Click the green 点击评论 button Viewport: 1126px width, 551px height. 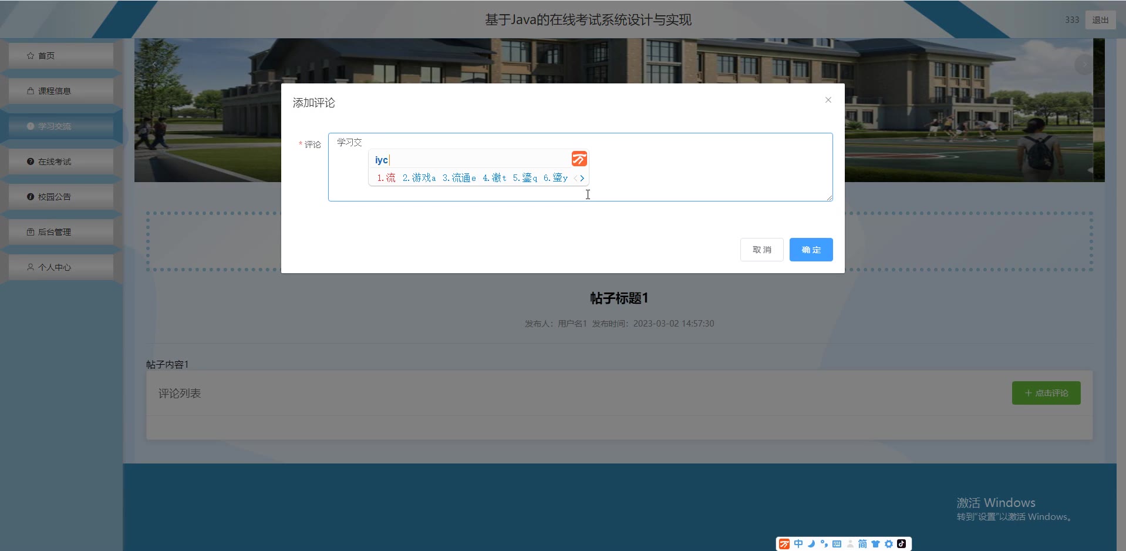click(x=1046, y=393)
